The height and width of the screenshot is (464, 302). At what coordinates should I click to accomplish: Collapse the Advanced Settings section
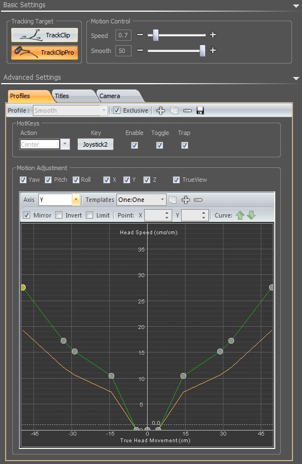tap(296, 79)
